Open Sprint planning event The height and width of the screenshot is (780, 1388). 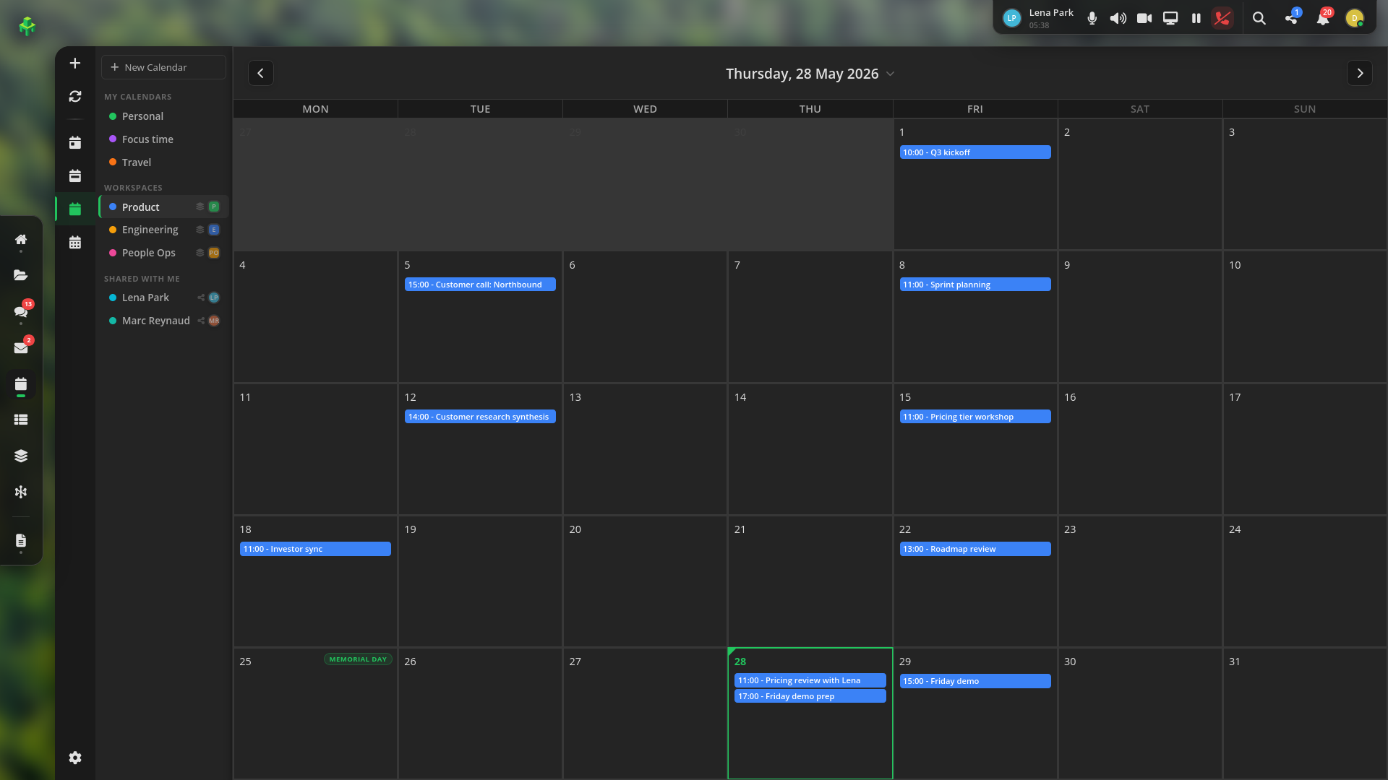[974, 285]
